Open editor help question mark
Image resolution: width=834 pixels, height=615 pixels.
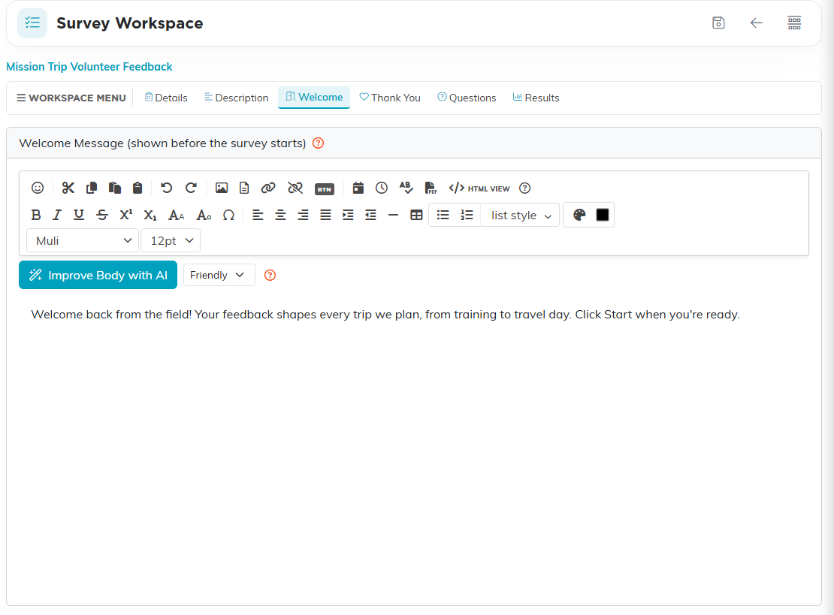click(x=524, y=188)
